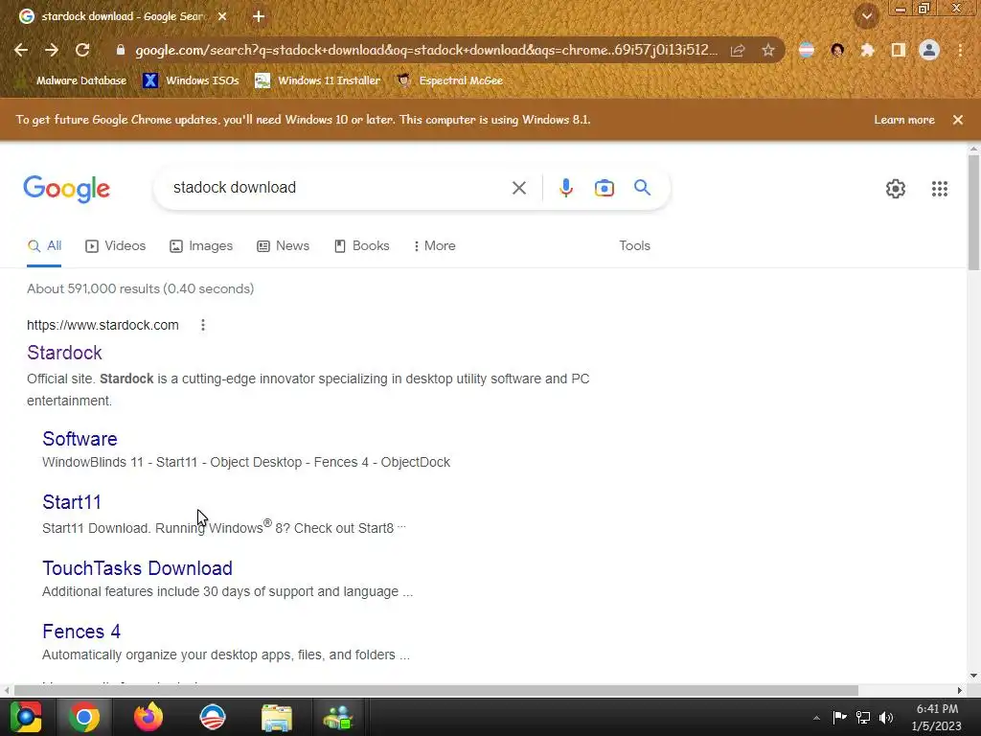
Task: Open the Start button on the taskbar
Action: point(26,717)
